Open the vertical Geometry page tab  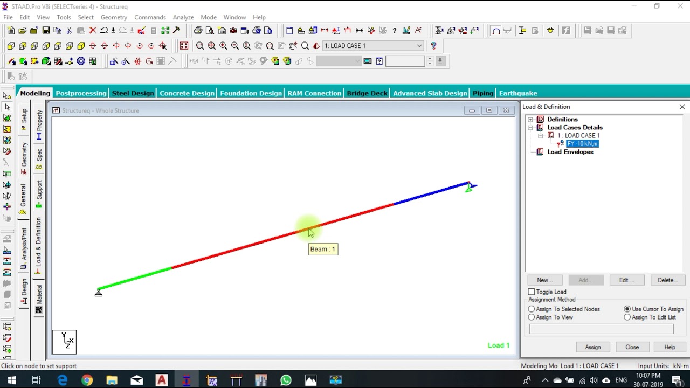click(x=24, y=158)
